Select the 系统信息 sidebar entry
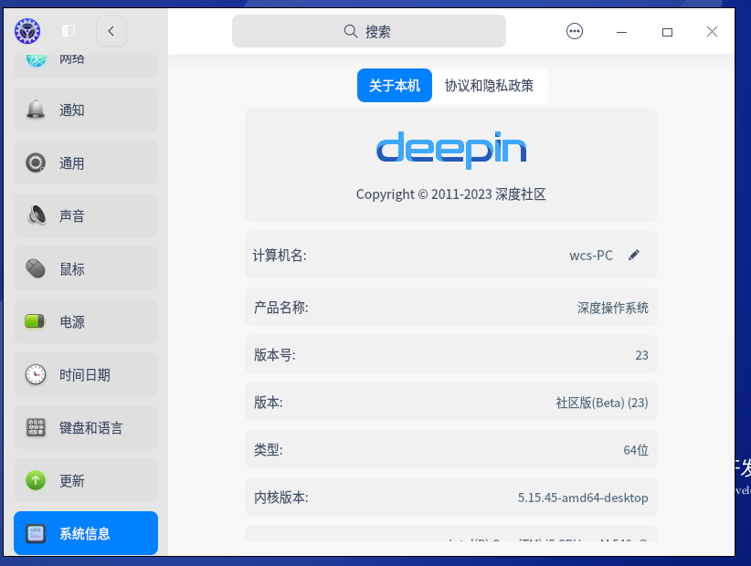This screenshot has width=751, height=566. 85,533
